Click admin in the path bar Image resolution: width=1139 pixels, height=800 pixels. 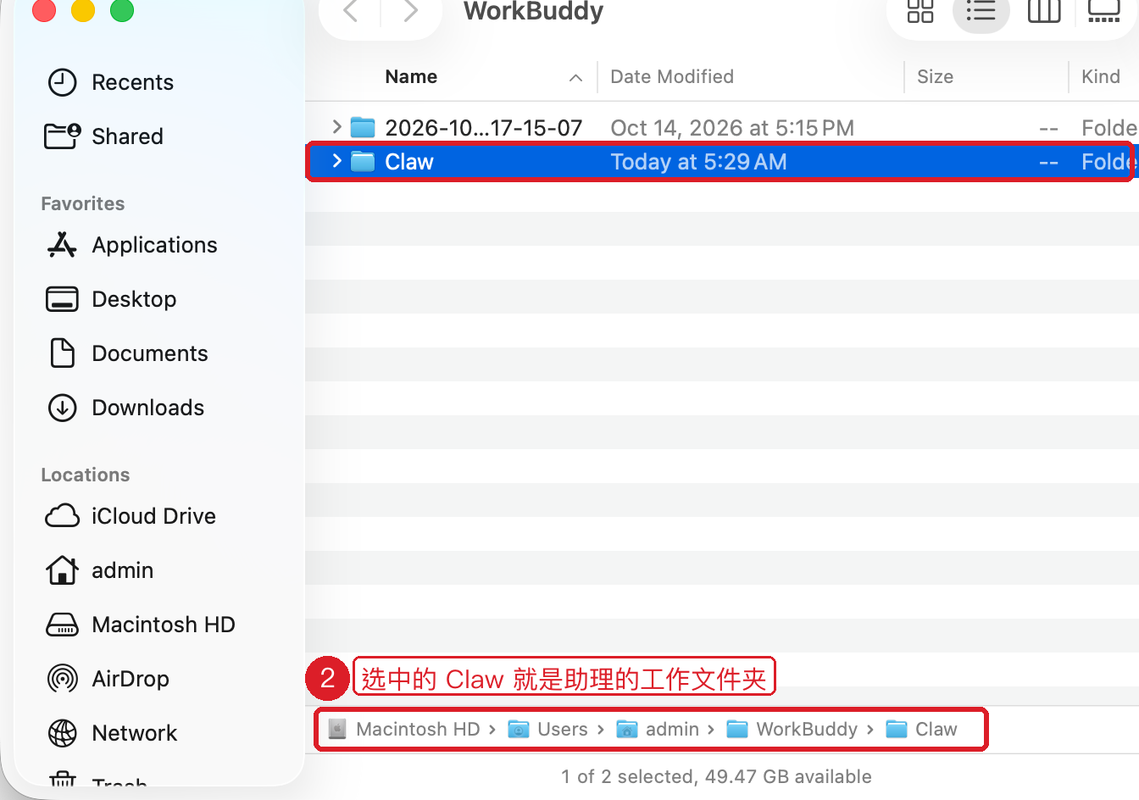pos(658,729)
